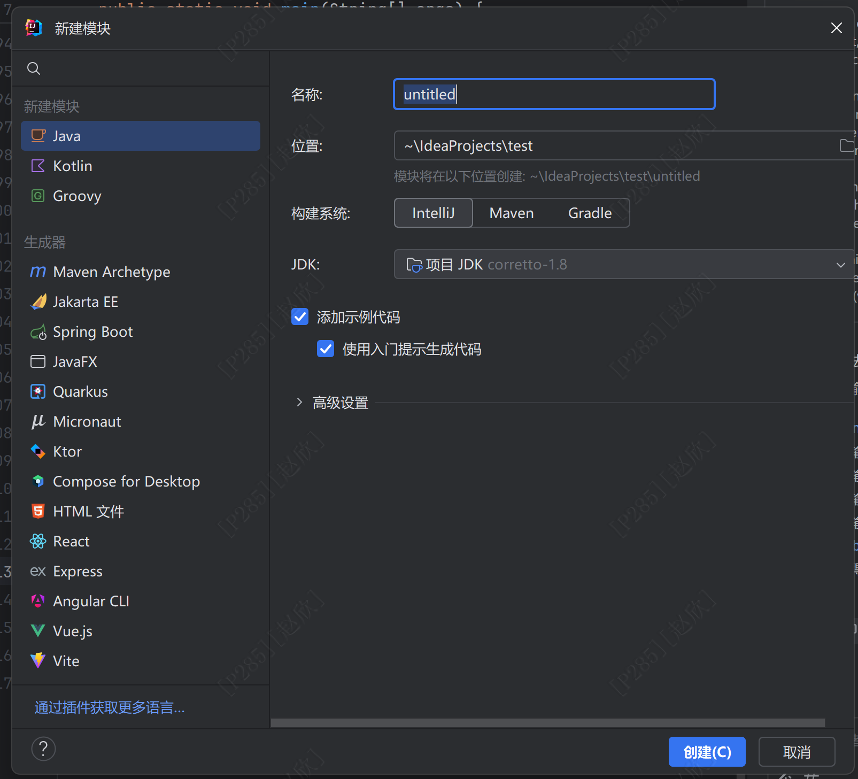Viewport: 858px width, 779px height.
Task: Select React in generators list
Action: coord(141,541)
